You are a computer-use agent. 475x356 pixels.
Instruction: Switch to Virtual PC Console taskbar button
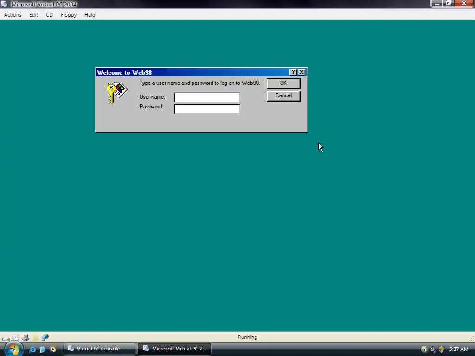coord(99,349)
